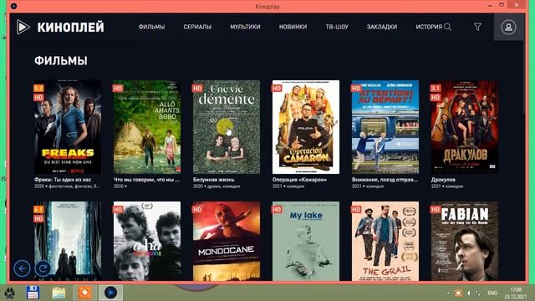Open the file folder icon in taskbar

pyautogui.click(x=59, y=293)
